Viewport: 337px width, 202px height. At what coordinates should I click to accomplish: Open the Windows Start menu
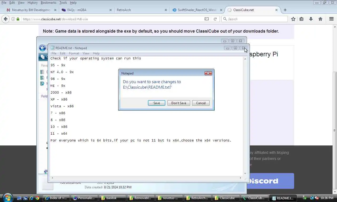7,198
